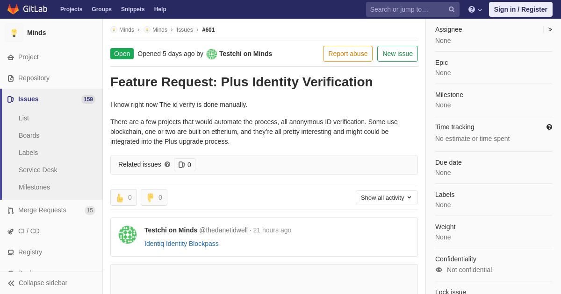This screenshot has height=294, width=561.
Task: Click the GitLab fox logo
Action: [13, 9]
